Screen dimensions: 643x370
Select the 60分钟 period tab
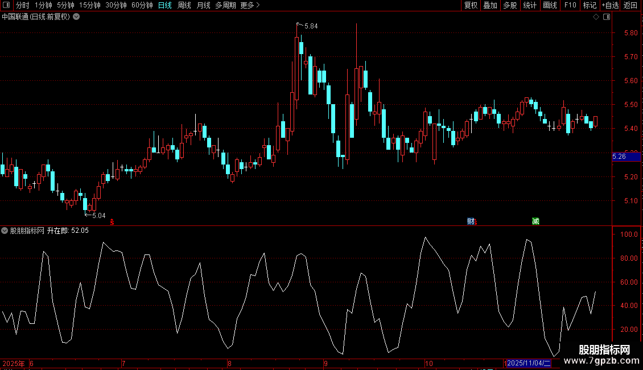click(x=142, y=5)
